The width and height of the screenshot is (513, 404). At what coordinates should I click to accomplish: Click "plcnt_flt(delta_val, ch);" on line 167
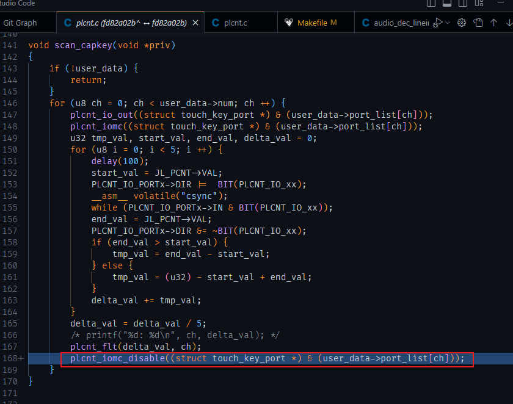[x=136, y=347]
